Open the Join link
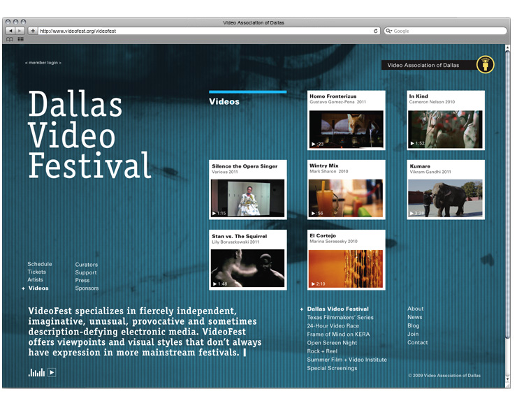Image resolution: width=517 pixels, height=412 pixels. click(x=413, y=334)
